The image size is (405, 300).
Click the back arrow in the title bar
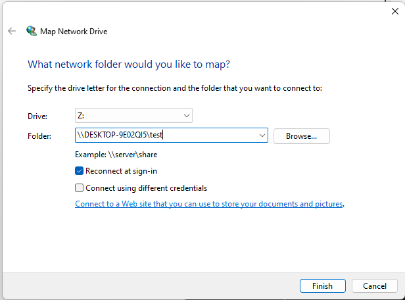coord(11,31)
